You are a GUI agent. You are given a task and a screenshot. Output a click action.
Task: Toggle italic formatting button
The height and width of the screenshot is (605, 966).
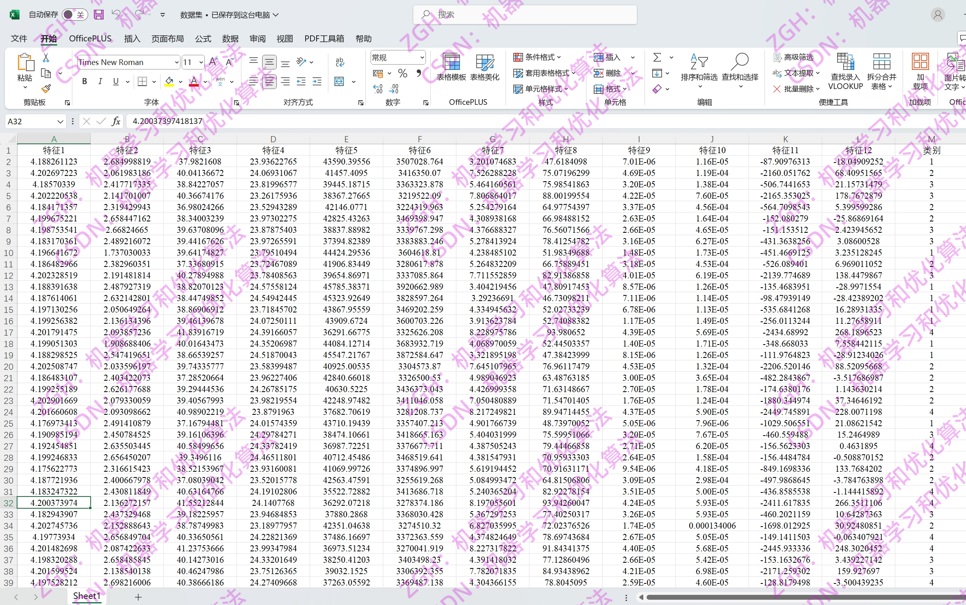(100, 82)
